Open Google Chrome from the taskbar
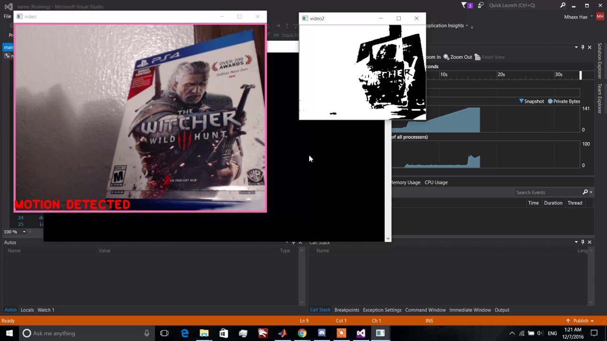Viewport: 607px width, 341px height. coord(302,333)
